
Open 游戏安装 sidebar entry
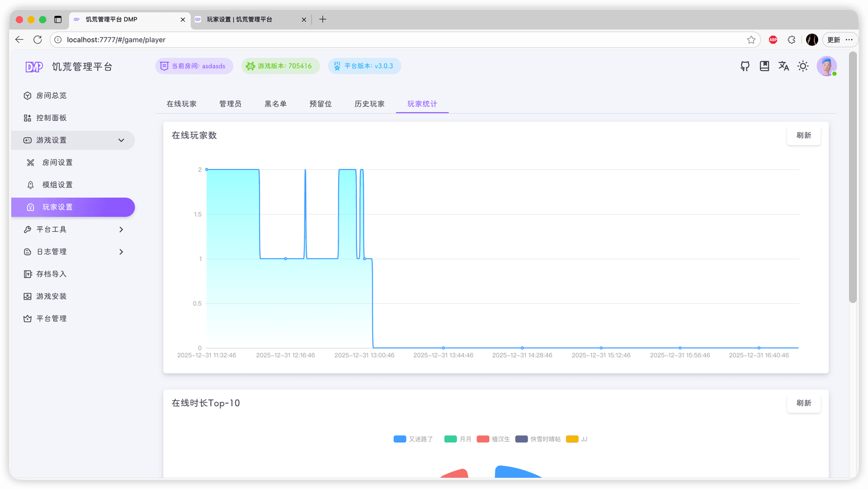51,296
